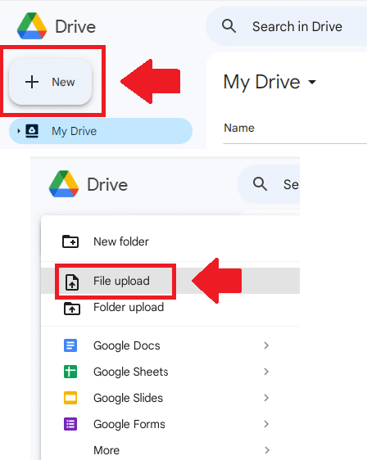Click the New button
Screen dimensions: 367x460
51,82
